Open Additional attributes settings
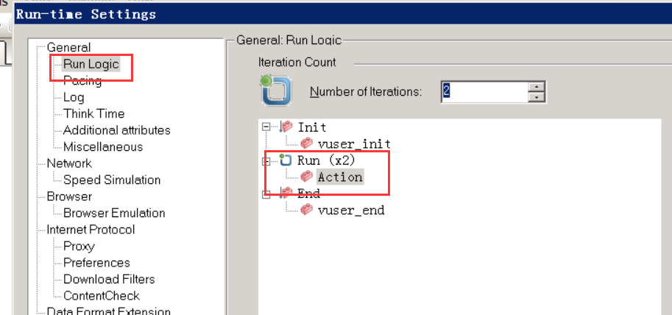Viewport: 672px width, 315px height. coord(116,130)
